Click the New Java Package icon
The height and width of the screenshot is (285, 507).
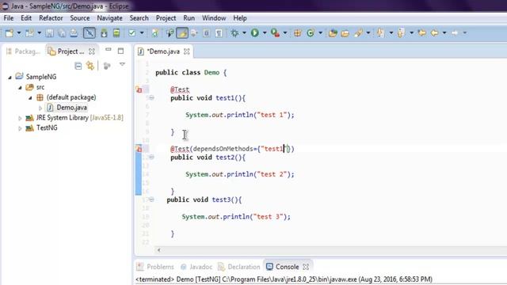298,32
